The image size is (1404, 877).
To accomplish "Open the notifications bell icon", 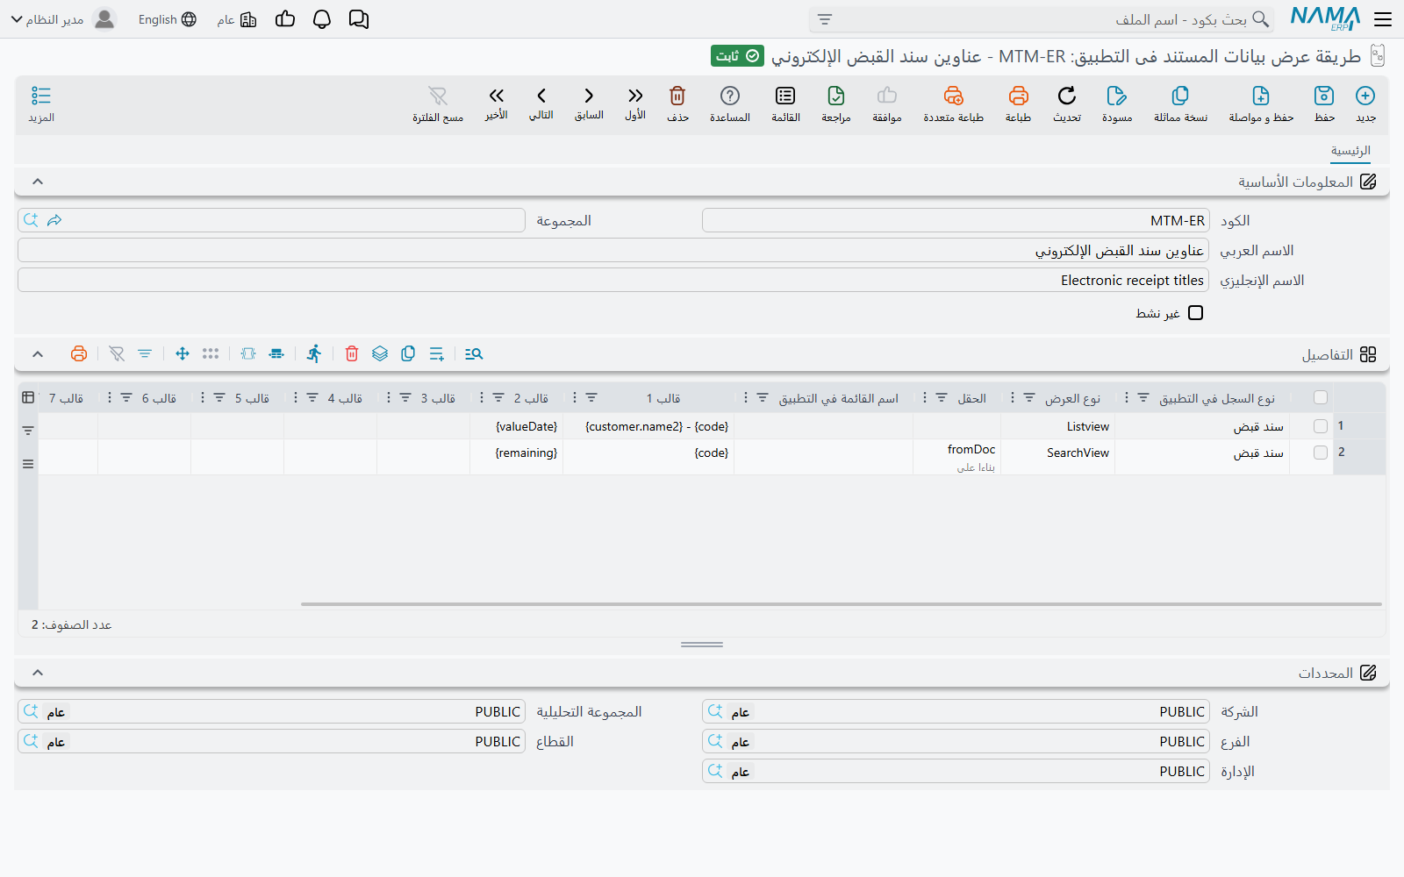I will [322, 19].
